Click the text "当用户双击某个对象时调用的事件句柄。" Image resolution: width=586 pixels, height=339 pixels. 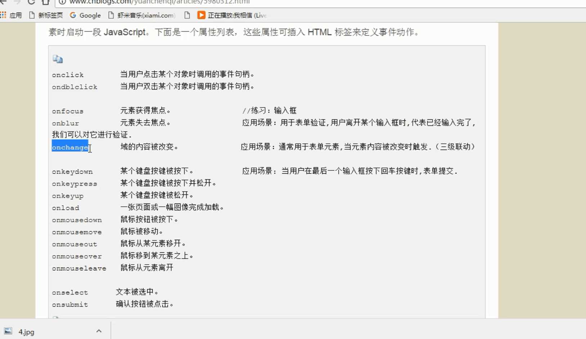[188, 86]
